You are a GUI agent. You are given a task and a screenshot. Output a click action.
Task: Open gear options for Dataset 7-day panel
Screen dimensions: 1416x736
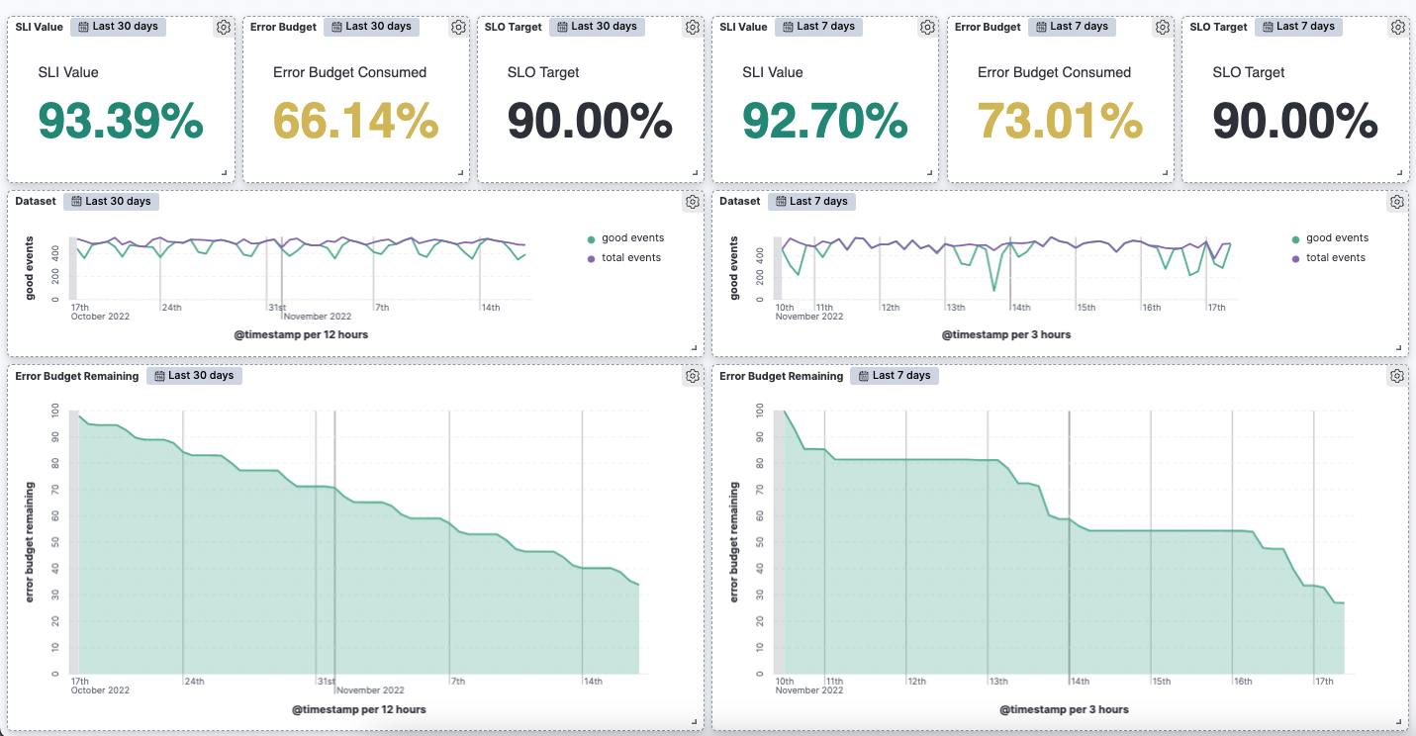[1397, 202]
